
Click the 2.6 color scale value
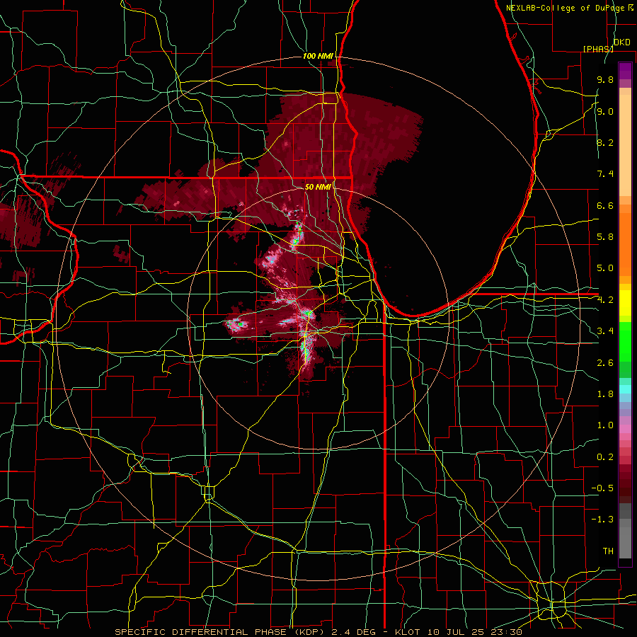click(605, 363)
